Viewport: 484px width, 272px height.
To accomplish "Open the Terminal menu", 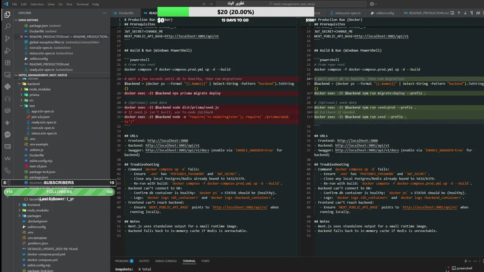I will pos(82,4).
